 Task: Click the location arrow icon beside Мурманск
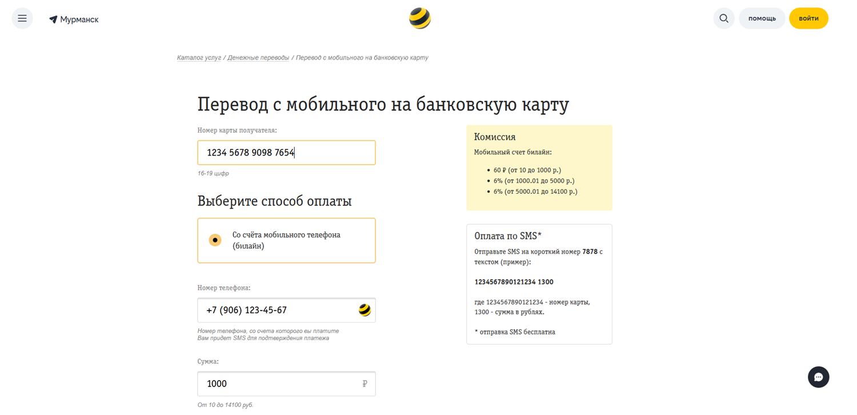click(53, 19)
